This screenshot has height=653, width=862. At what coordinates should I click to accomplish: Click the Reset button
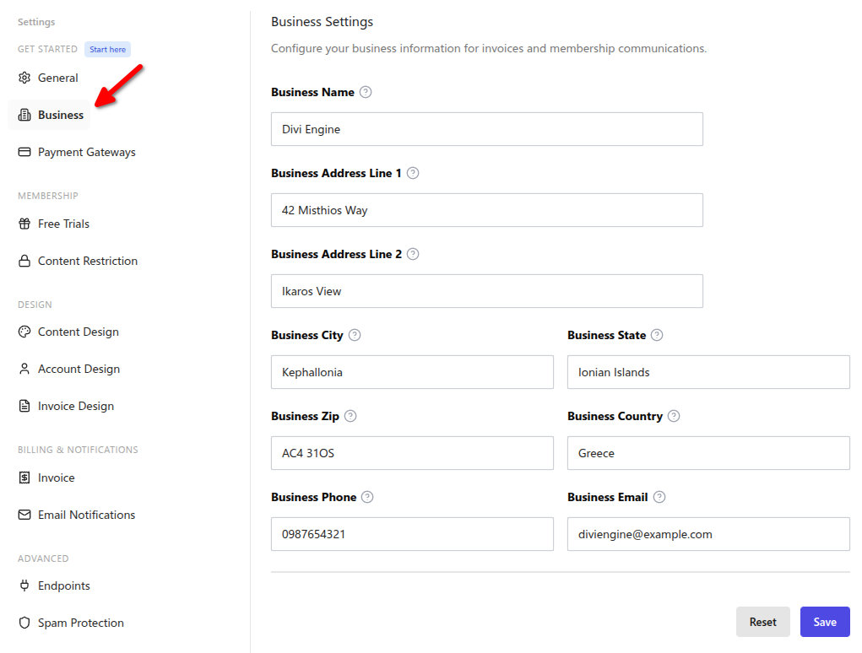pyautogui.click(x=762, y=623)
